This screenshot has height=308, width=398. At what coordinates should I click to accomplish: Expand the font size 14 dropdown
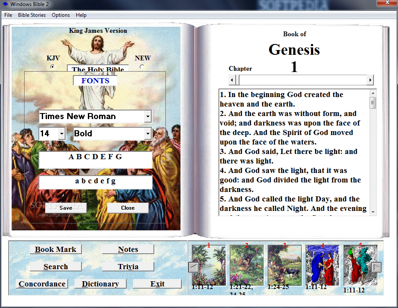click(62, 134)
